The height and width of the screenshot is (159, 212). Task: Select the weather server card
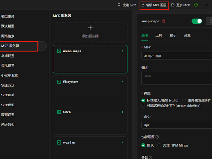[x=90, y=148]
